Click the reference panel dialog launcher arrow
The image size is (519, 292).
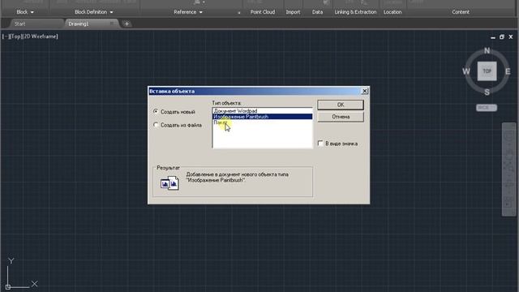coord(239,13)
